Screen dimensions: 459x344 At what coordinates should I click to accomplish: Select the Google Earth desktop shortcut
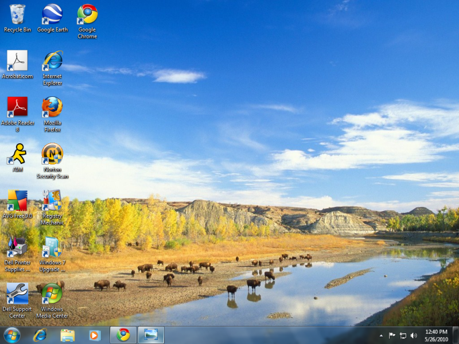tap(52, 14)
